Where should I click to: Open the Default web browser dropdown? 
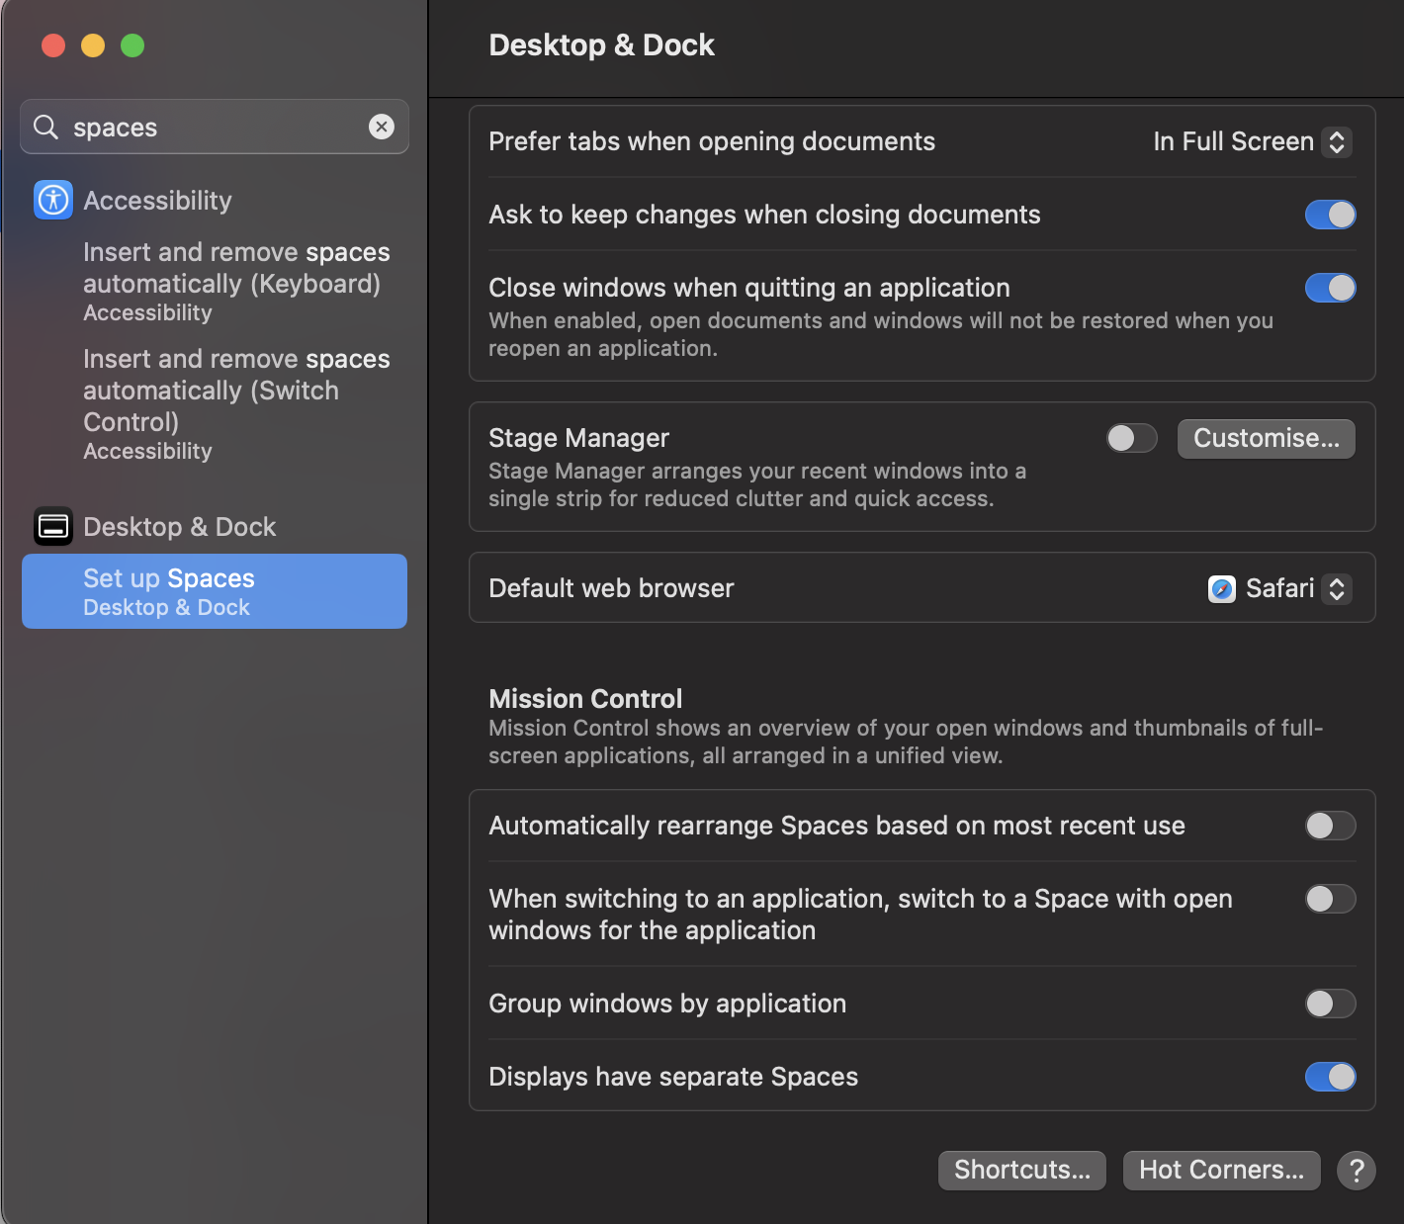[x=1279, y=589]
